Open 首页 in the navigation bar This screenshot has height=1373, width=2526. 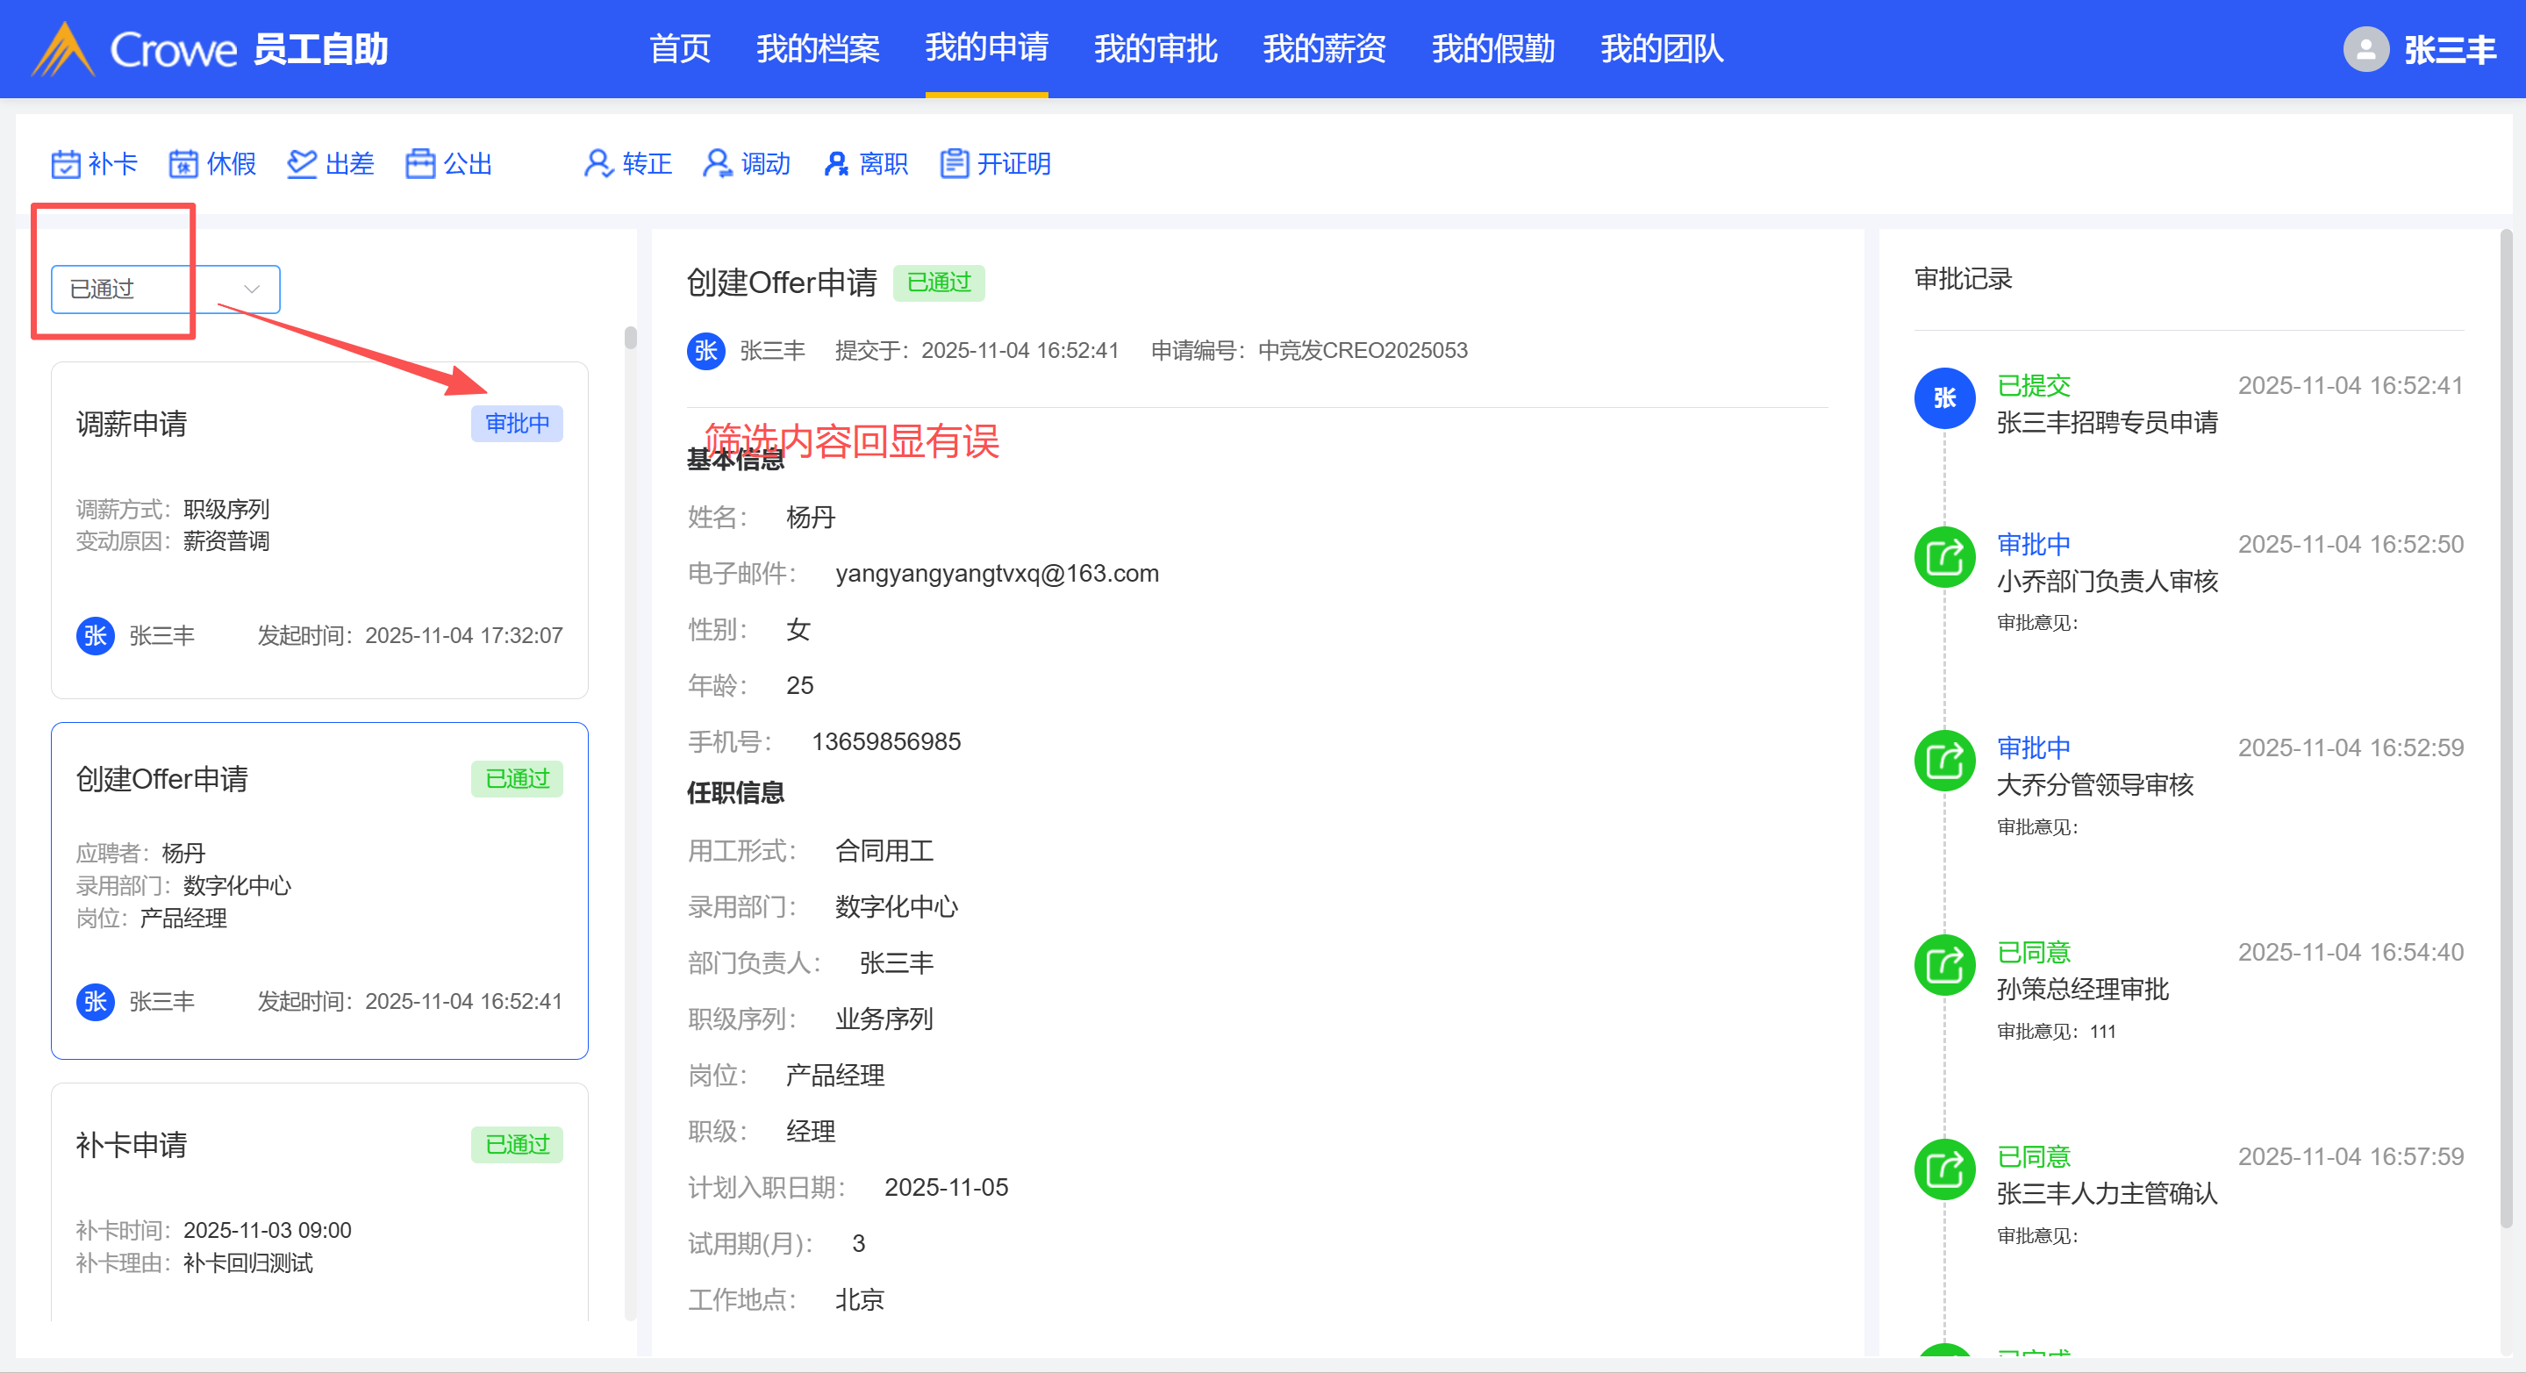click(x=680, y=49)
